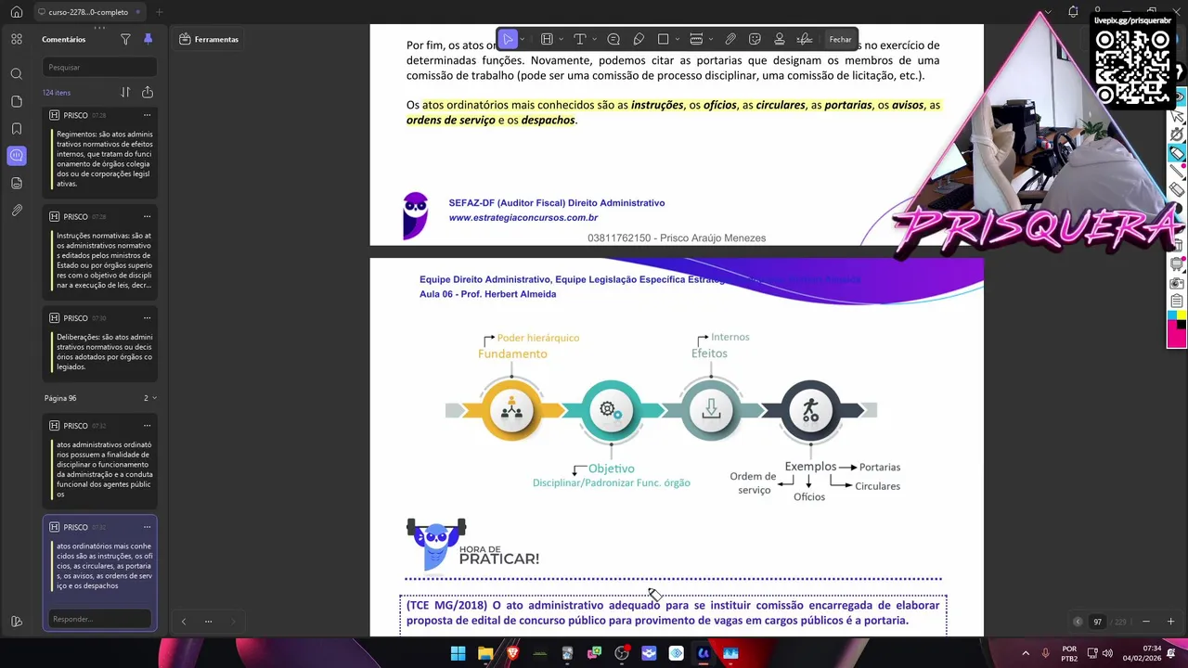Open a new tab with plus
The image size is (1188, 668).
[x=159, y=12]
